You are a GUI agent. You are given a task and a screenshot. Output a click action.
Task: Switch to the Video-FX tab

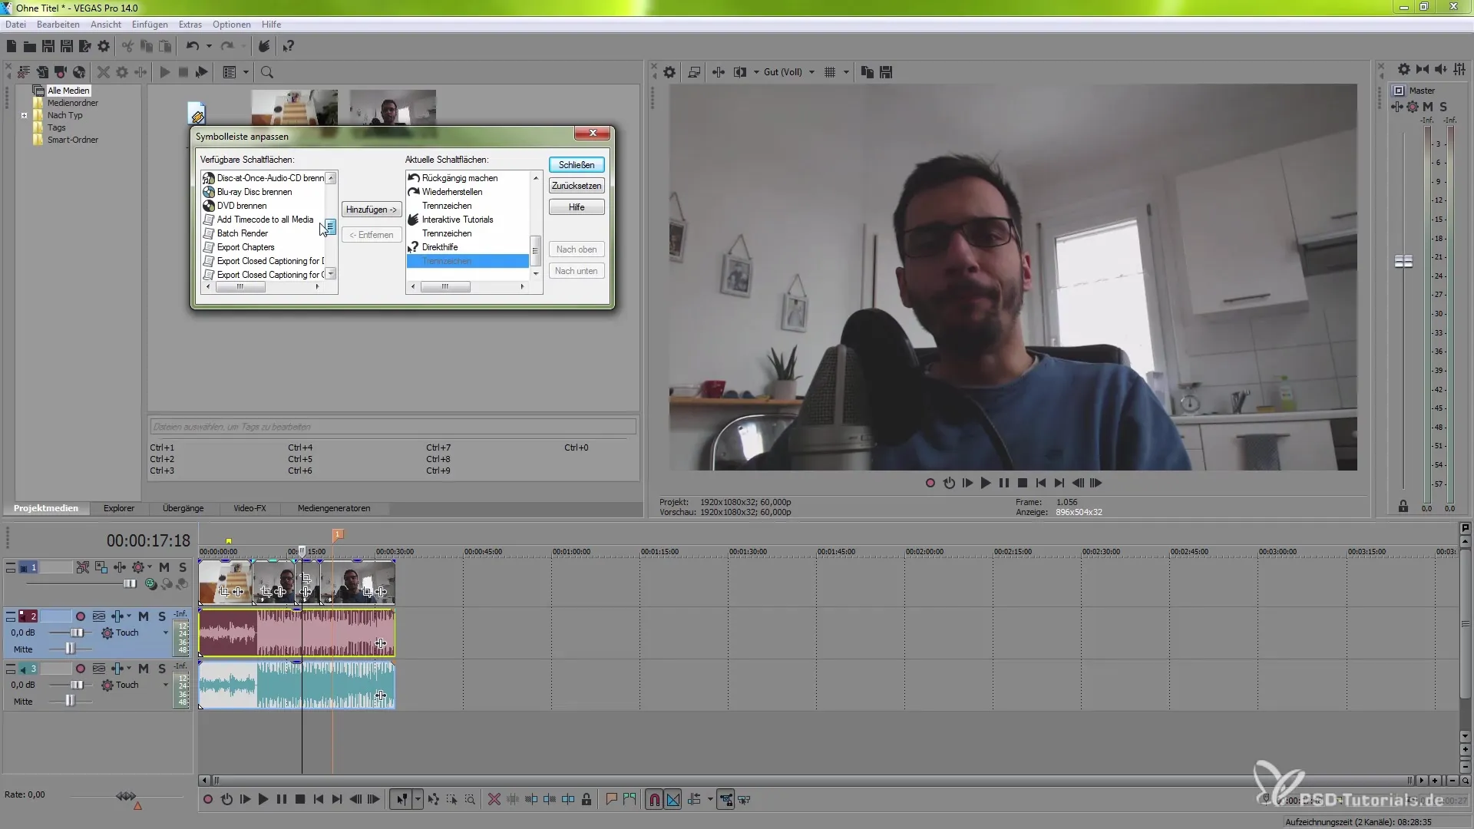click(250, 508)
